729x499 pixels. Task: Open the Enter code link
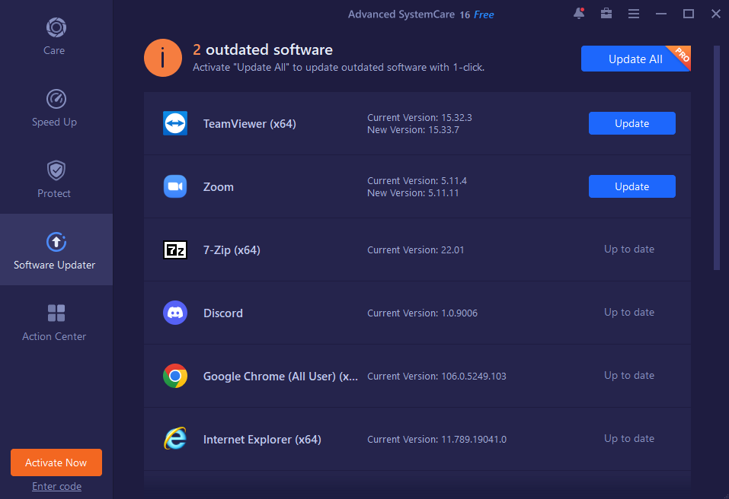click(x=56, y=486)
